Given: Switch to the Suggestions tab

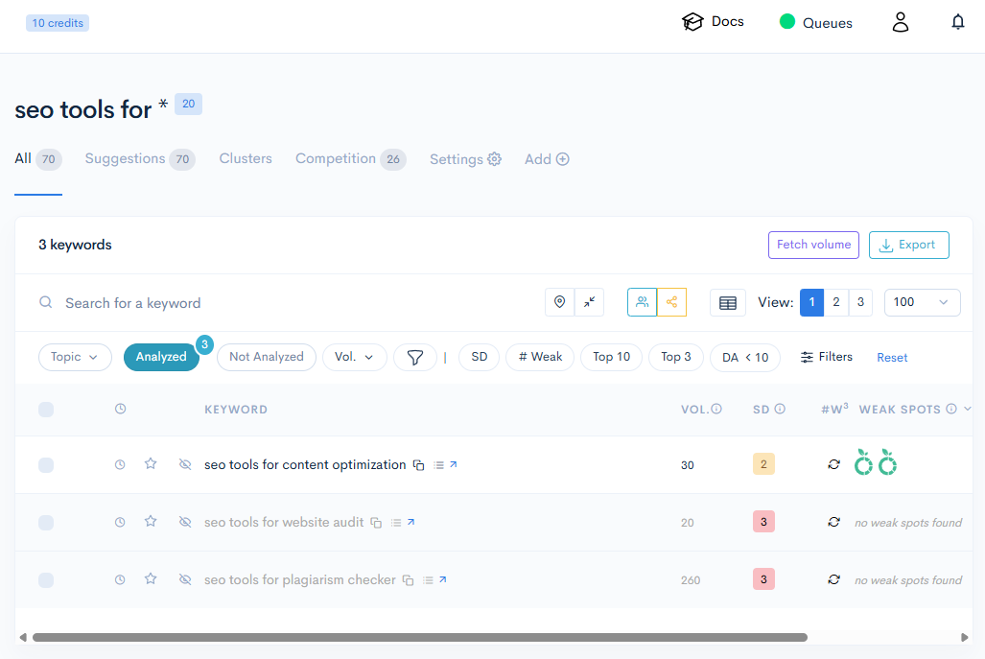Looking at the screenshot, I should 140,159.
